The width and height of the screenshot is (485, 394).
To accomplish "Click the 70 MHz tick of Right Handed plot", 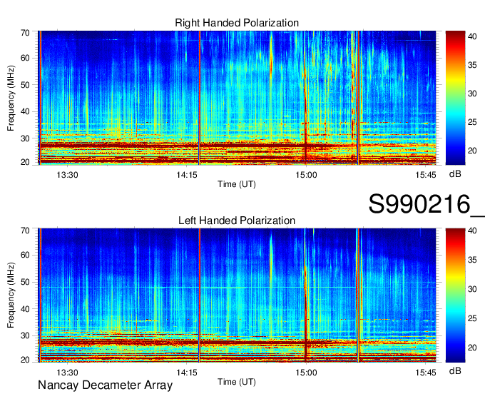I will (25, 33).
